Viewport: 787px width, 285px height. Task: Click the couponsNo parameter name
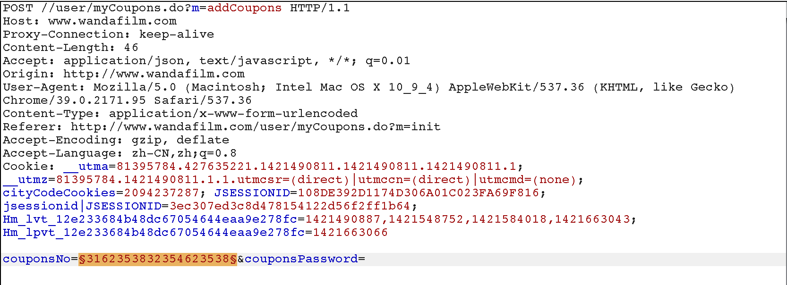click(x=37, y=259)
